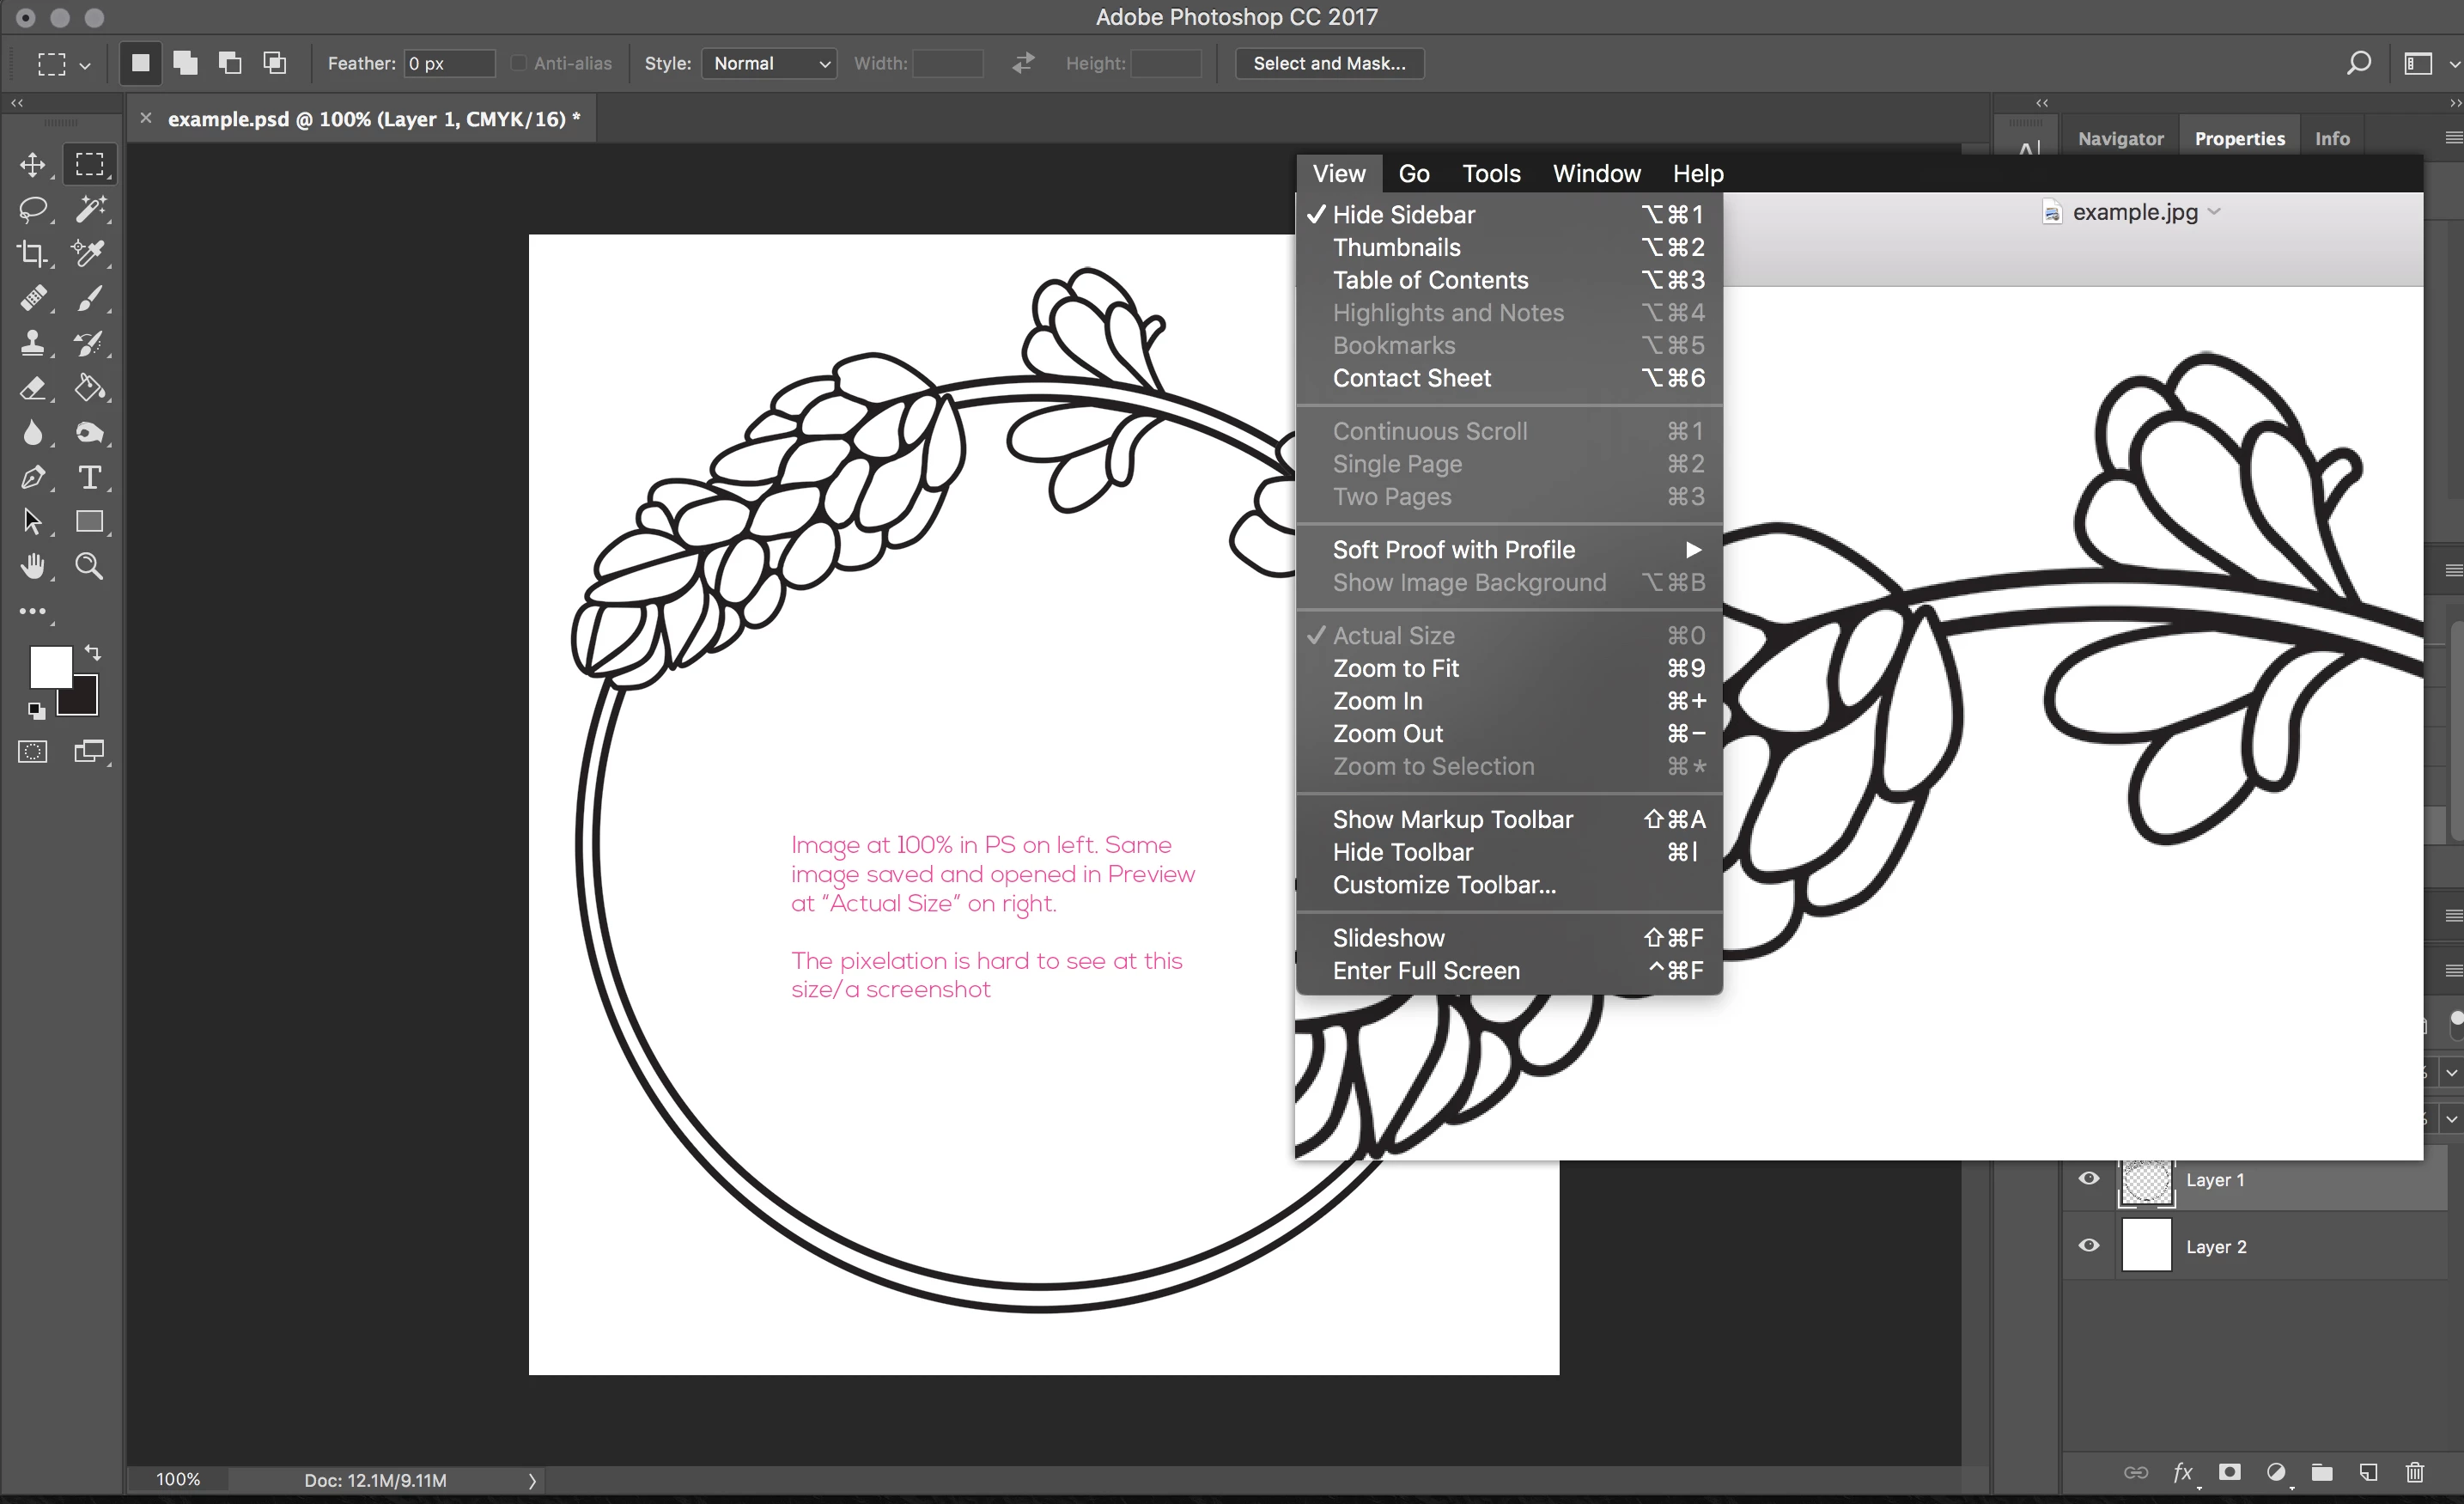
Task: Click Customize Toolbar menu entry
Action: 1443,885
